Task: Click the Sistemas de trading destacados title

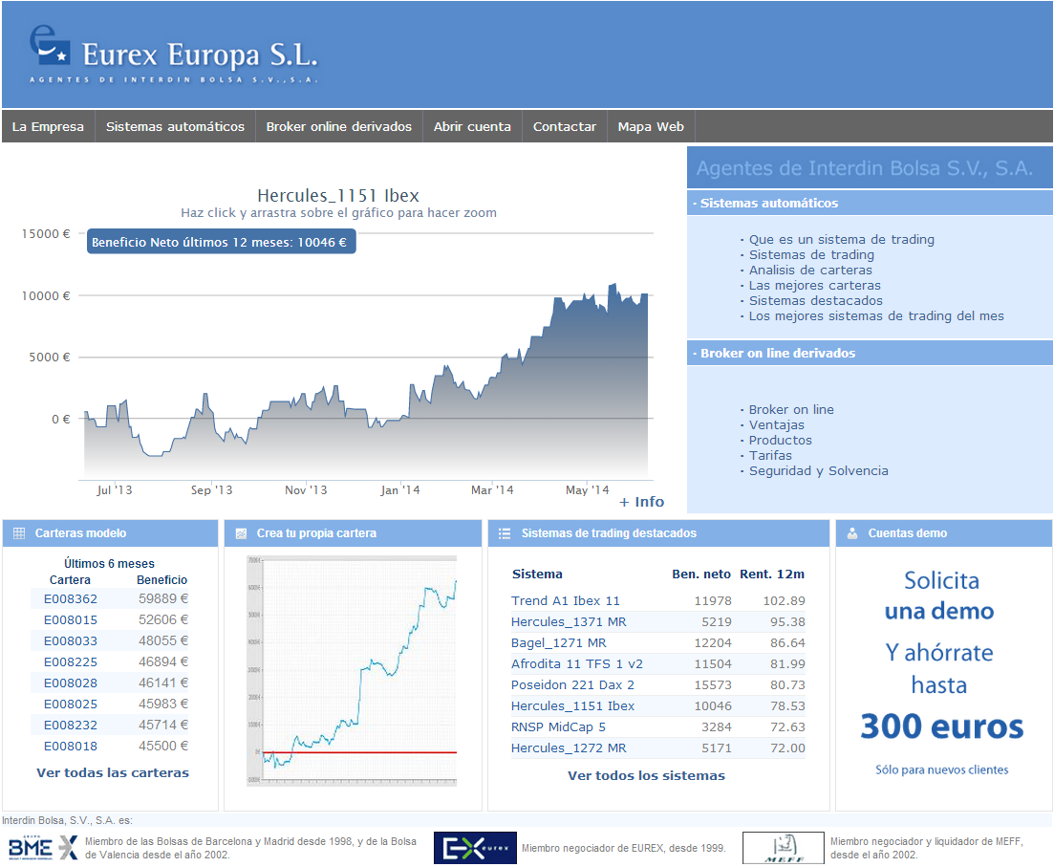Action: (609, 533)
